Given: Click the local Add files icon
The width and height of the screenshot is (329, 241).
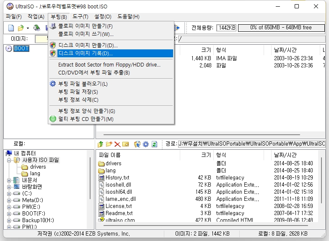Looking at the screenshot, I should 137,144.
